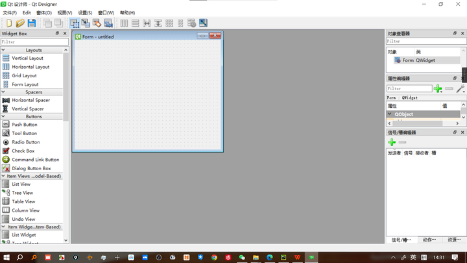
Task: Collapse the Spacers category
Action: tap(3, 92)
